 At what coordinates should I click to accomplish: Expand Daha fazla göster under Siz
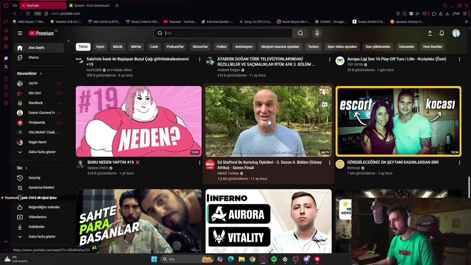pyautogui.click(x=39, y=237)
